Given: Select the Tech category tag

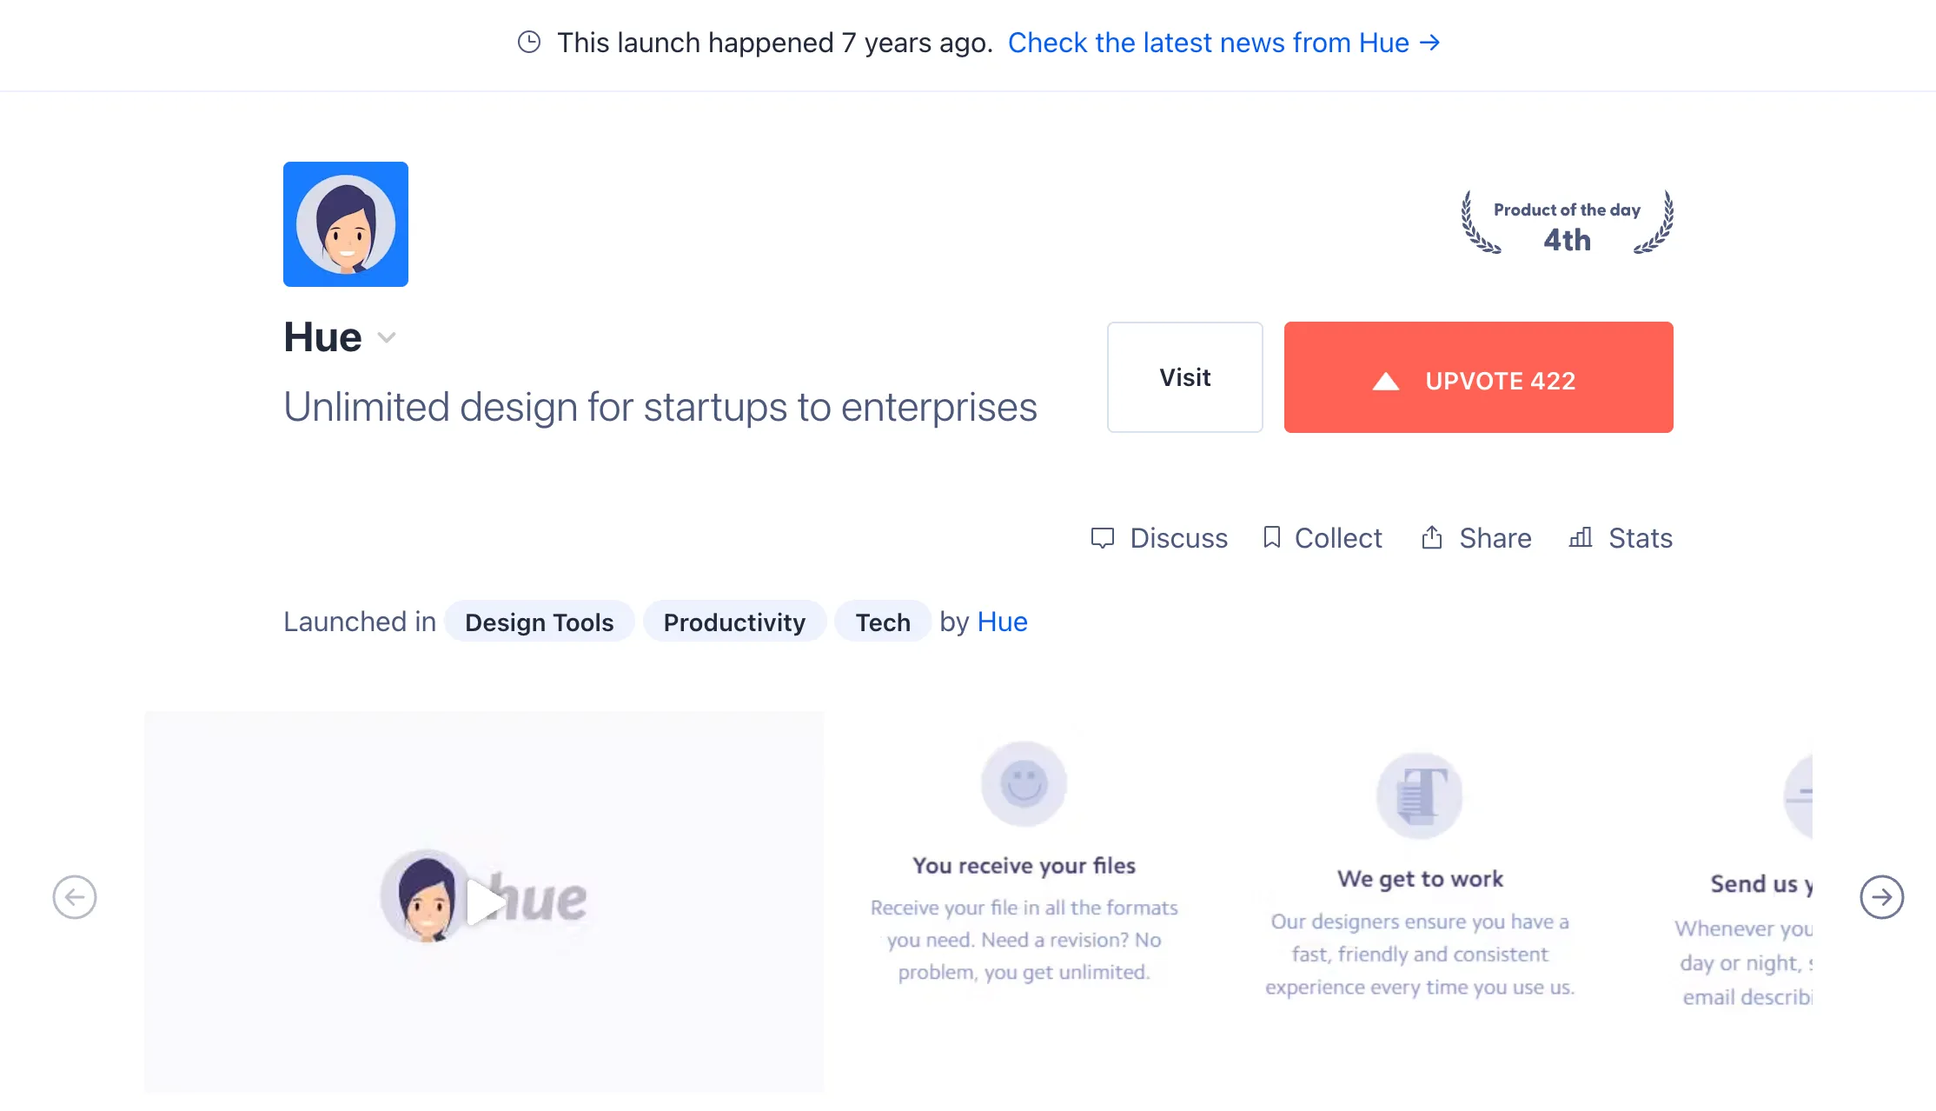Looking at the screenshot, I should pyautogui.click(x=882, y=622).
